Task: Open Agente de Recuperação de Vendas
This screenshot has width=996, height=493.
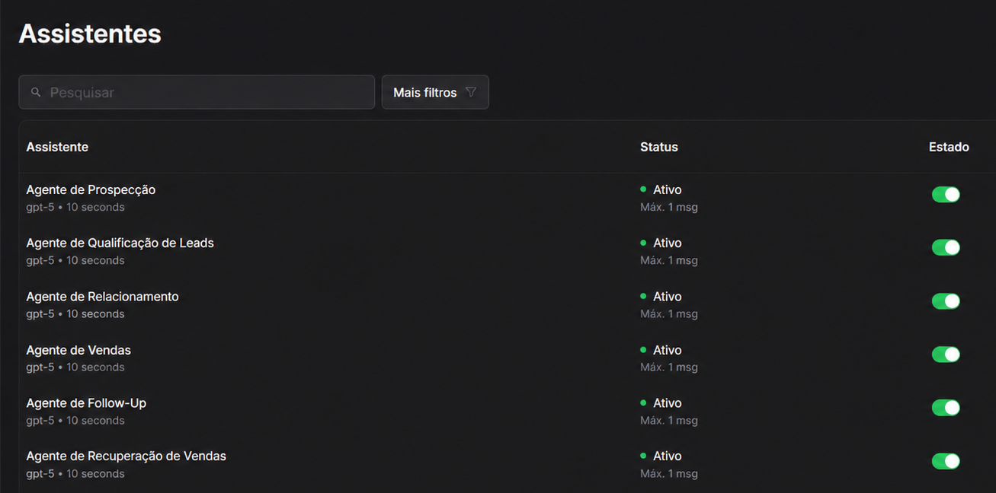Action: 126,456
